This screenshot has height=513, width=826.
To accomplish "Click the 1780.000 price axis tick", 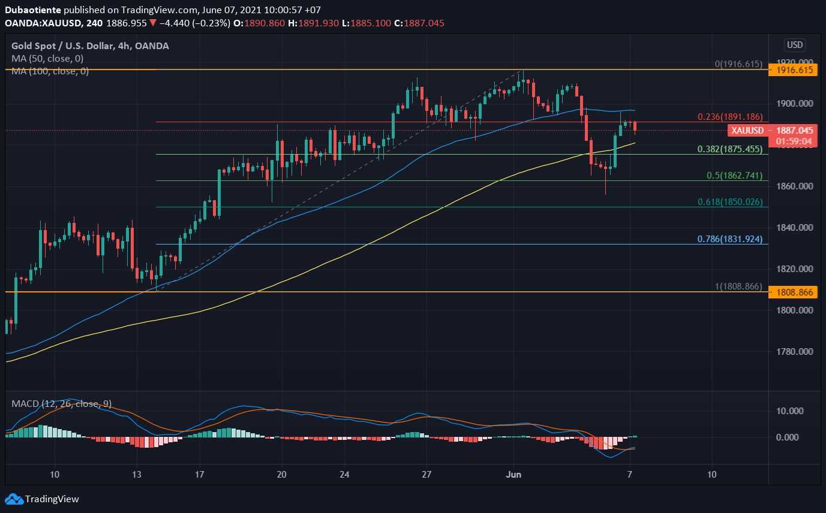I will tap(794, 352).
